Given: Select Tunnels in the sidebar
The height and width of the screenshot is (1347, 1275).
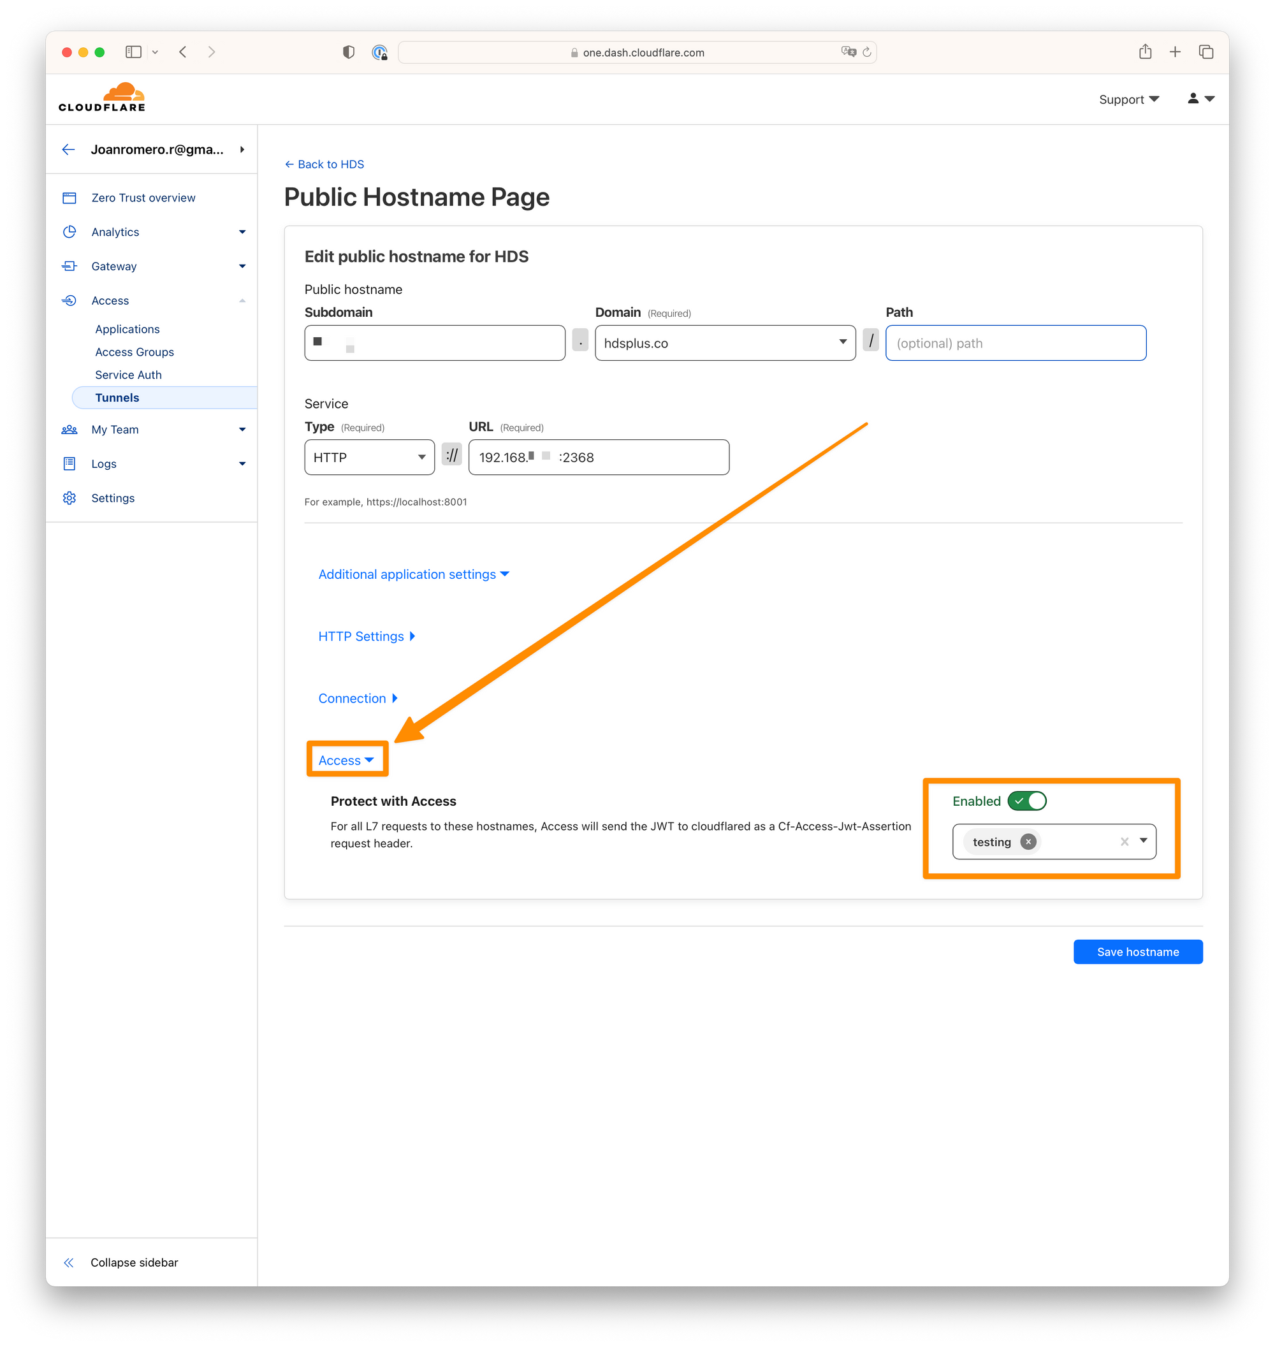Looking at the screenshot, I should click(x=164, y=398).
